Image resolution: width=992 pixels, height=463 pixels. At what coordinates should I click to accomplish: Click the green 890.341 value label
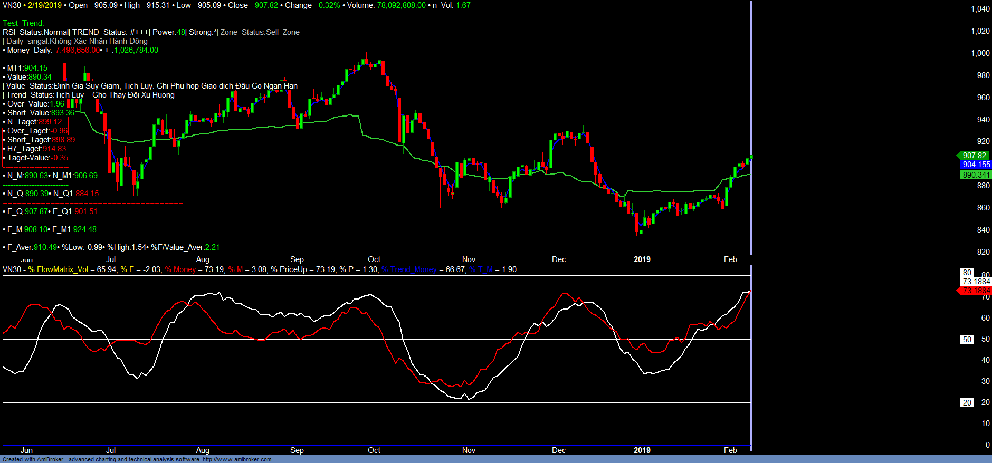coord(976,175)
